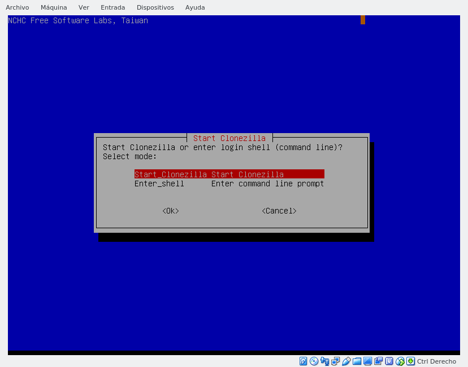Select the Enter_shell command line prompt row
468x367 pixels.
[x=229, y=183]
